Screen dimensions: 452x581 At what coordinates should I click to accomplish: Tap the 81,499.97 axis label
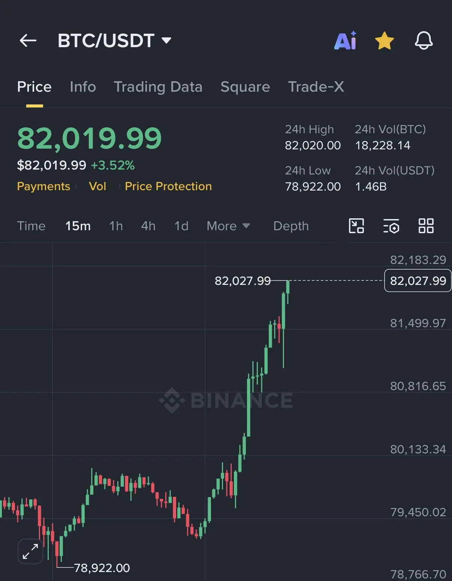[x=418, y=323]
